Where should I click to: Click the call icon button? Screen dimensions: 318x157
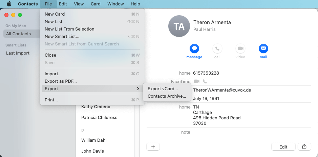tap(217, 48)
